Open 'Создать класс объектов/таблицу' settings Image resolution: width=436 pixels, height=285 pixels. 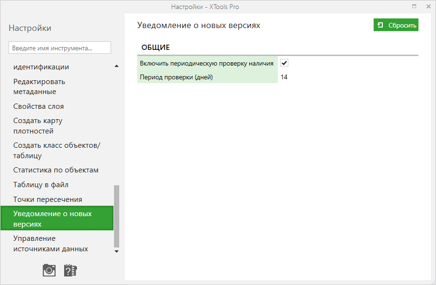[x=57, y=150]
